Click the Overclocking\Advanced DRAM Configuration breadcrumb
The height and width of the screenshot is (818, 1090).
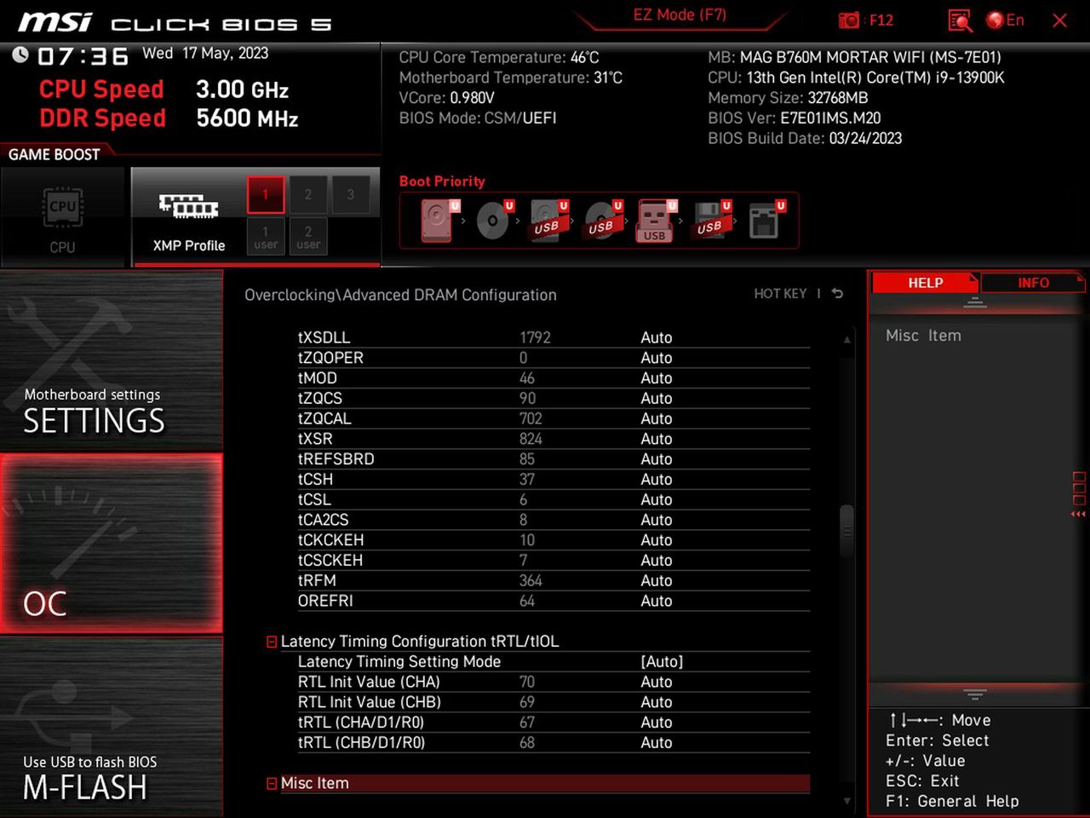coord(400,295)
